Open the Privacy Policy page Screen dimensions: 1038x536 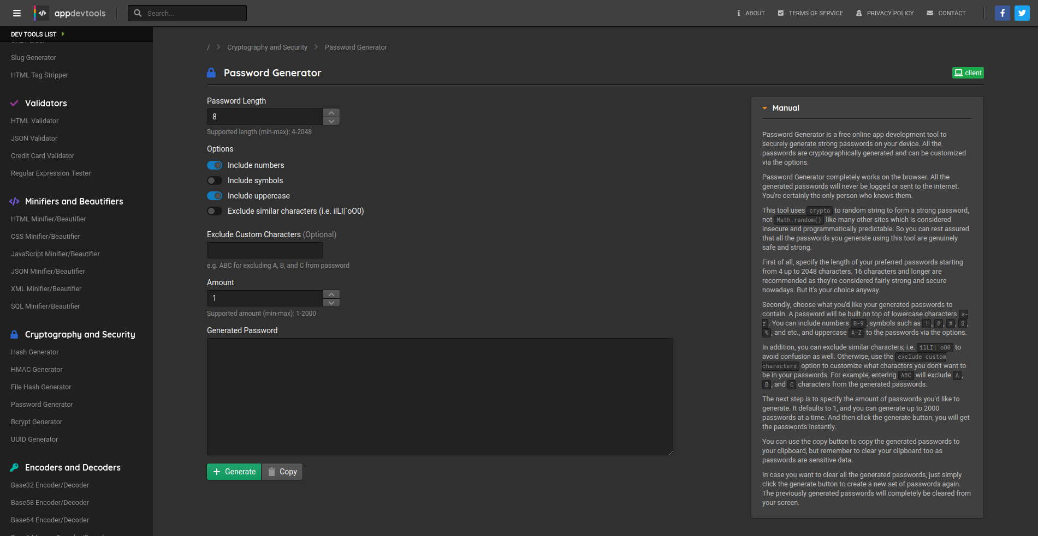point(885,13)
